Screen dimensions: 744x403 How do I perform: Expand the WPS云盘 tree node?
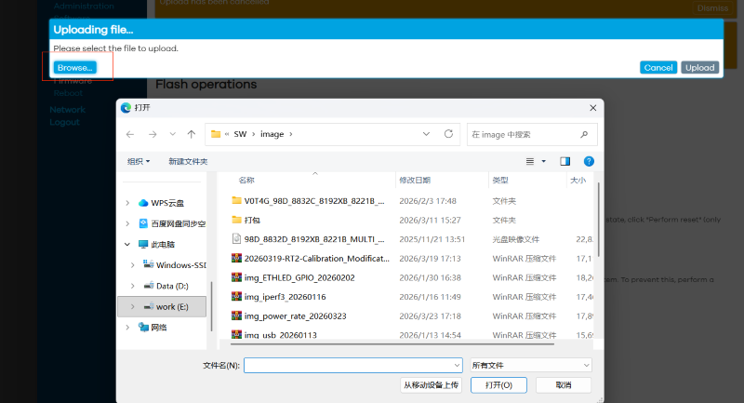(128, 203)
